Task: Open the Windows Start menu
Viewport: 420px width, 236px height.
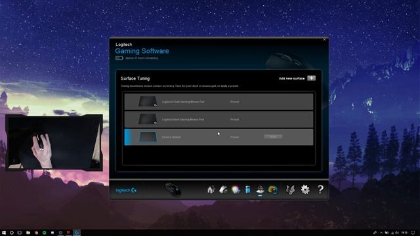Action: tap(4, 233)
